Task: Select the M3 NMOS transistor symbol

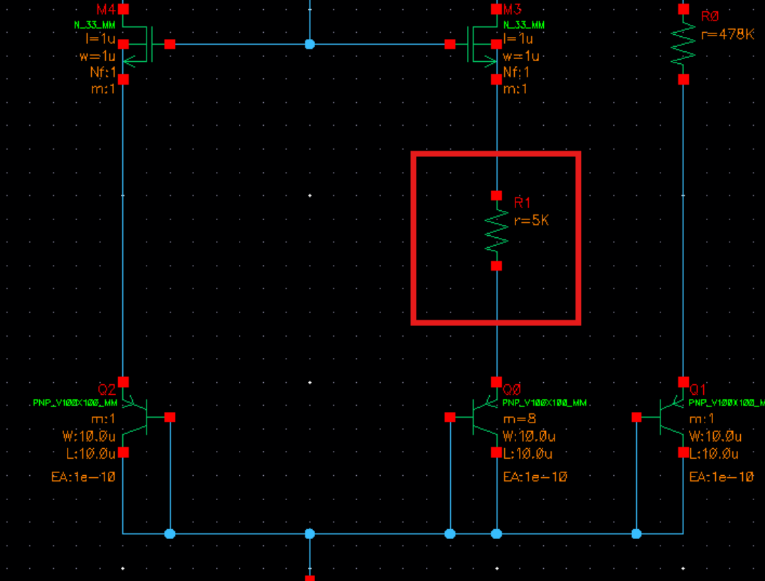Action: (483, 44)
